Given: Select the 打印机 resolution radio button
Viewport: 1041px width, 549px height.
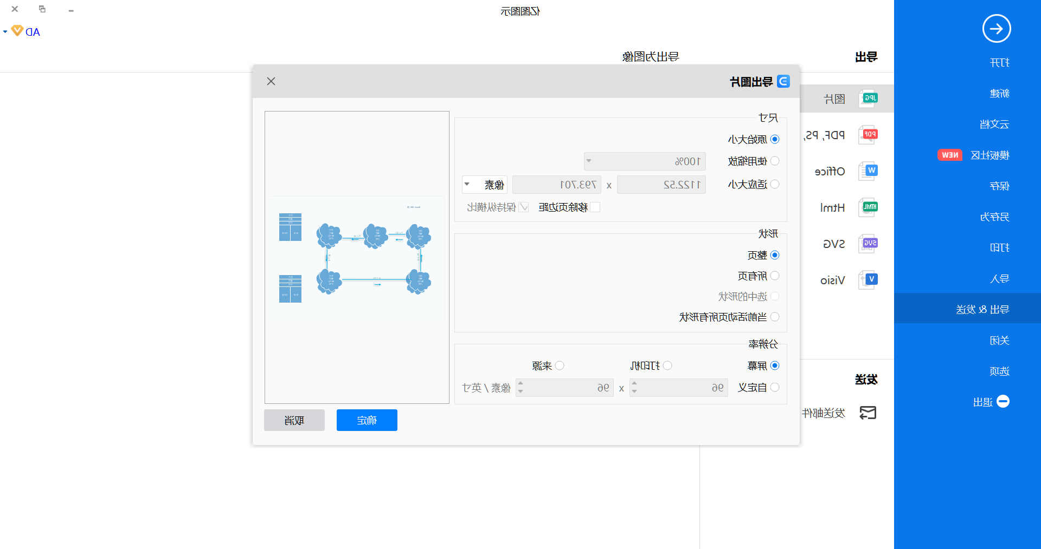Looking at the screenshot, I should pyautogui.click(x=667, y=365).
